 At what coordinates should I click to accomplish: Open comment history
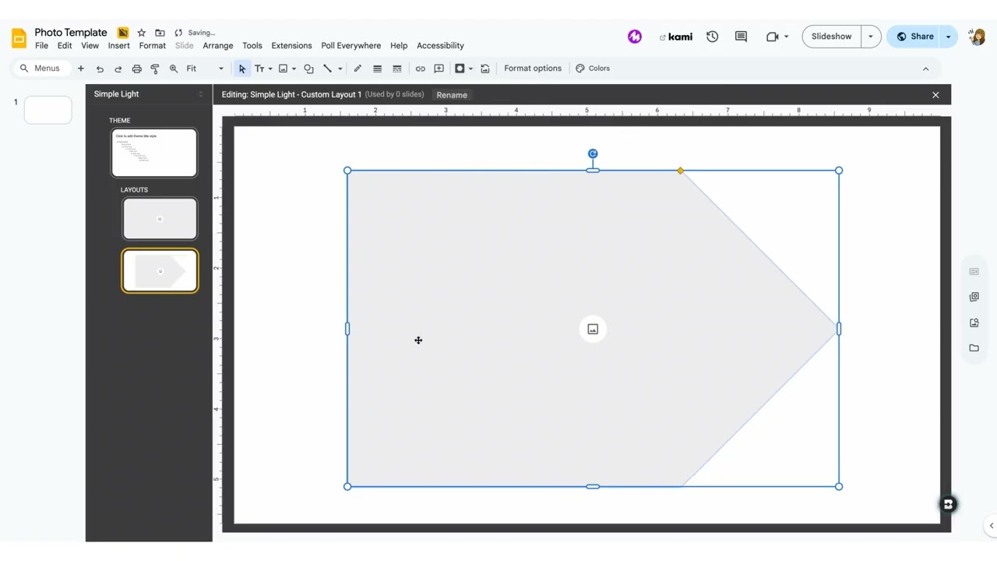pos(741,37)
